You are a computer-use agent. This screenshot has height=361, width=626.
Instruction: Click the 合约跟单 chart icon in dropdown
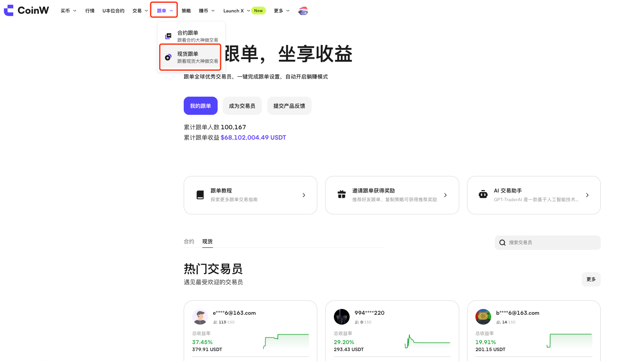pos(168,36)
